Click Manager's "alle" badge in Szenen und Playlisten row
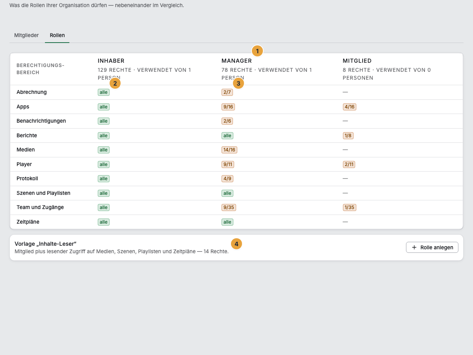The image size is (473, 355). coord(227,193)
